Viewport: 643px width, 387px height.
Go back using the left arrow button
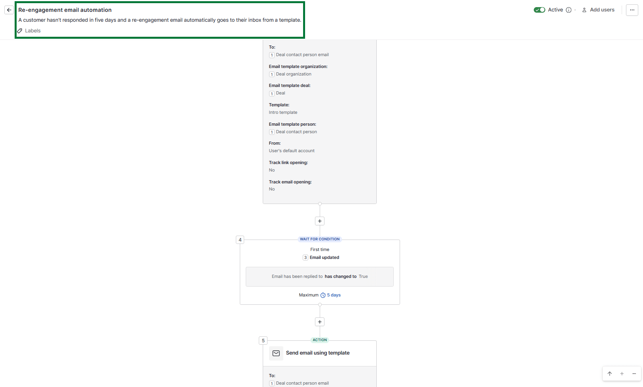[9, 10]
